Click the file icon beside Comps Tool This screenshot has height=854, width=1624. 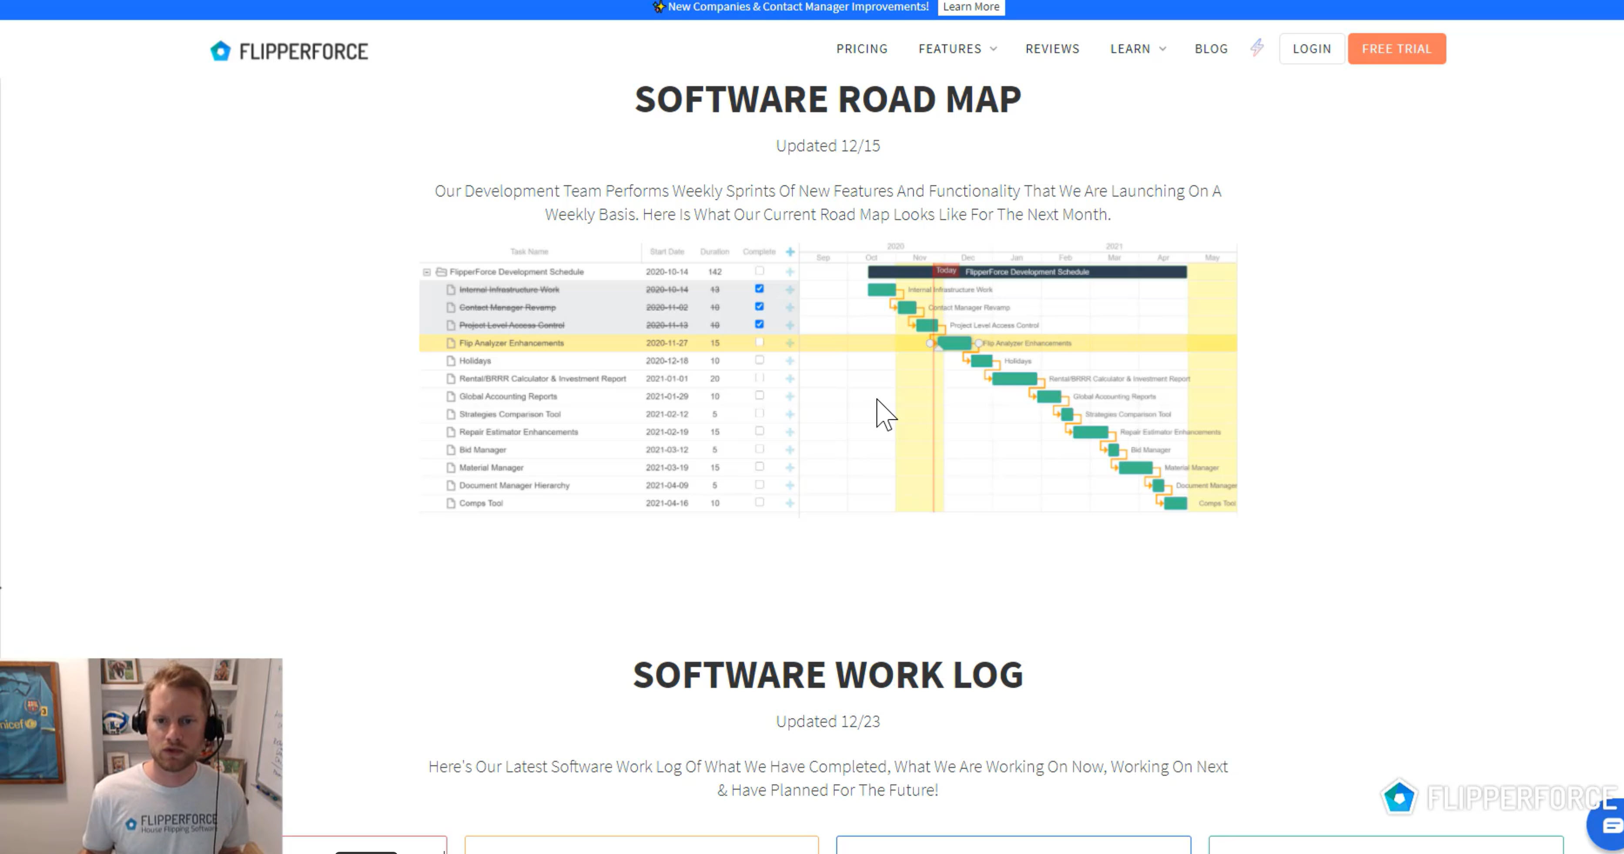pos(451,502)
